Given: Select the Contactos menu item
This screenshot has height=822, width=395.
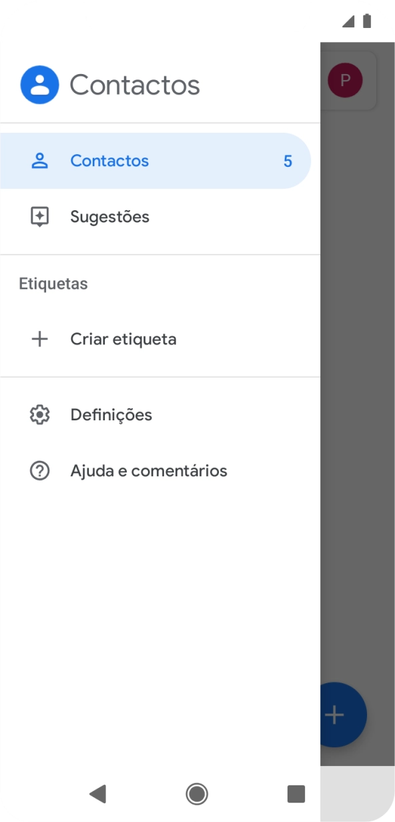Looking at the screenshot, I should 109,160.
